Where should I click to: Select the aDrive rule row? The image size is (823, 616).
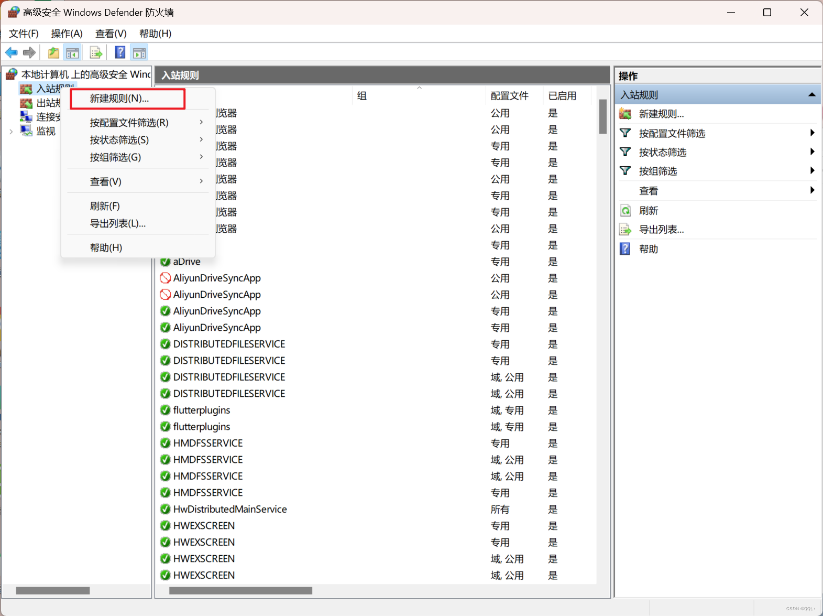tap(377, 262)
